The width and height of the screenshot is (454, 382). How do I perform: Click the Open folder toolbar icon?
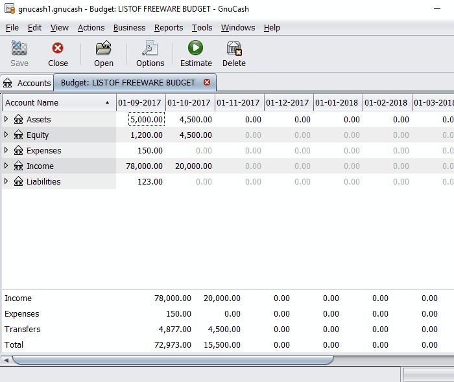[x=104, y=48]
